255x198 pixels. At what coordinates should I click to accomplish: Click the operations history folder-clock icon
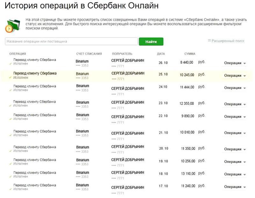[12, 26]
